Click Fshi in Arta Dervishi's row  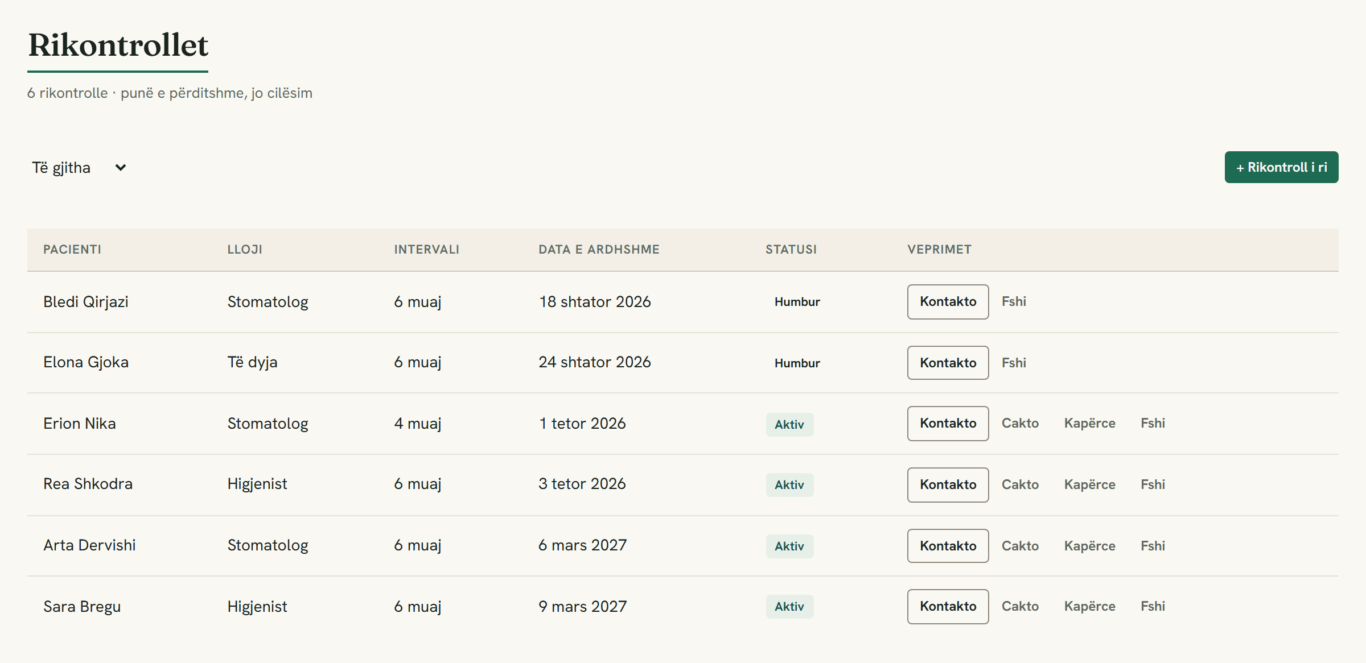[x=1153, y=546]
